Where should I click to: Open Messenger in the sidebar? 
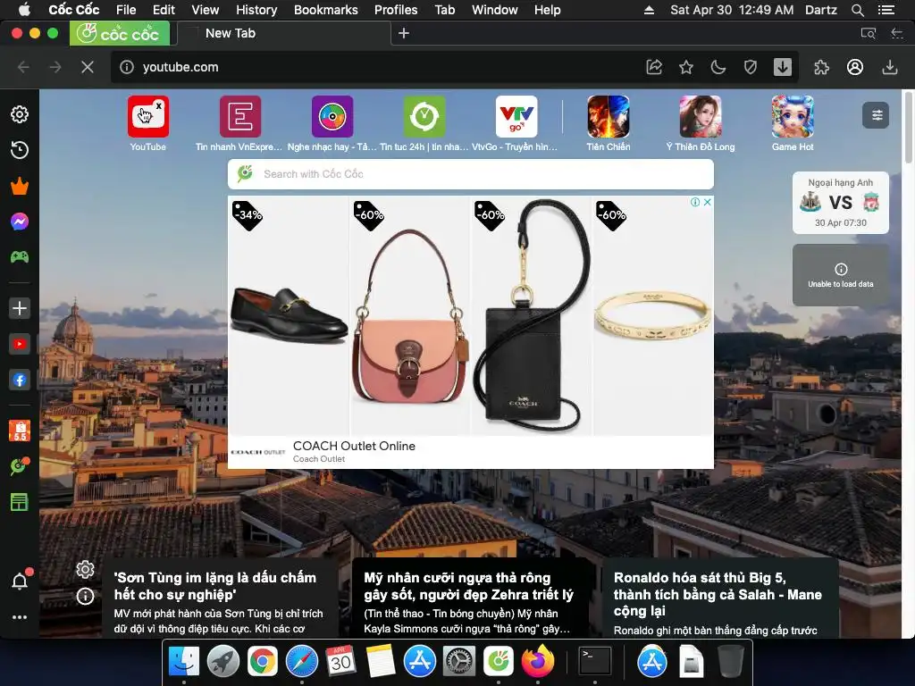[x=20, y=222]
